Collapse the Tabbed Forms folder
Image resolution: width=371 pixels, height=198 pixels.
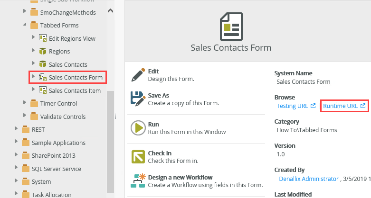(25, 25)
